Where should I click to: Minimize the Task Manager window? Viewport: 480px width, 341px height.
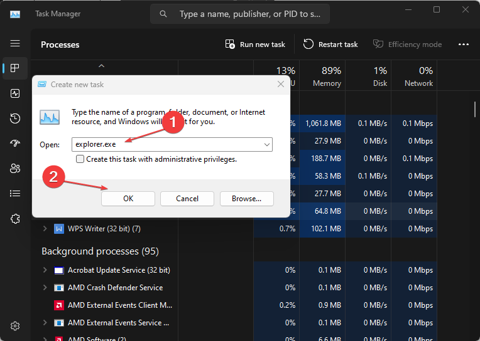408,10
